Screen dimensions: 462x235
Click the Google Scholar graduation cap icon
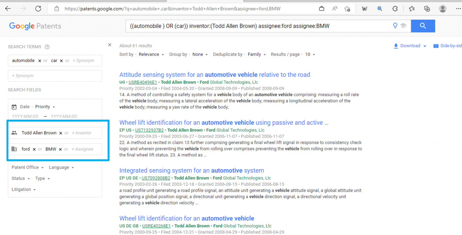(403, 26)
